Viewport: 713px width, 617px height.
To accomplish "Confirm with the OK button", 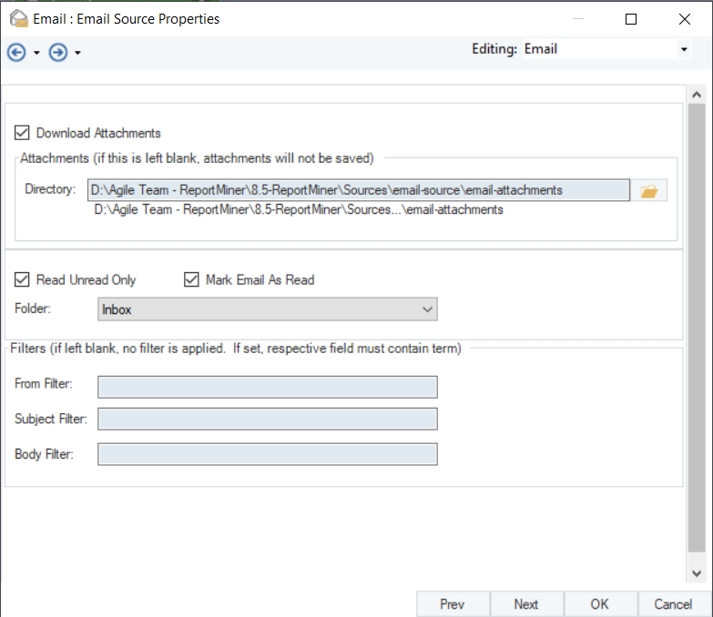I will [x=599, y=604].
